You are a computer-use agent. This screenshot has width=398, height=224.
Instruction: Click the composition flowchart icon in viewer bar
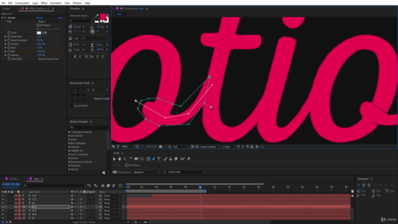pos(252,147)
